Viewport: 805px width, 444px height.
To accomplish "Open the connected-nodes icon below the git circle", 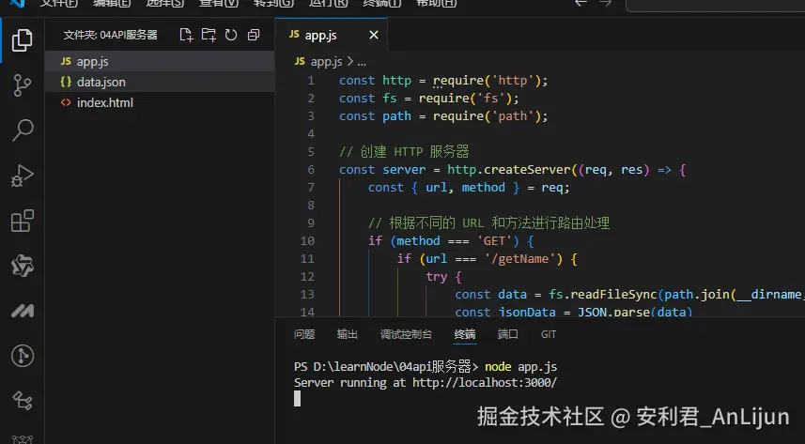I will tap(23, 401).
